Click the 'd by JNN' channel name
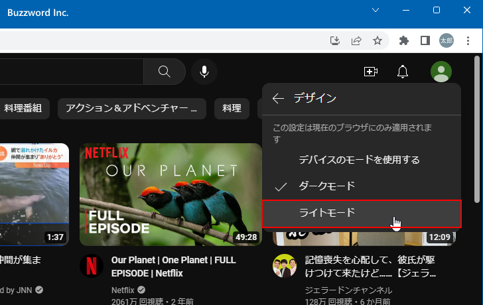The height and width of the screenshot is (305, 483). click(x=16, y=290)
